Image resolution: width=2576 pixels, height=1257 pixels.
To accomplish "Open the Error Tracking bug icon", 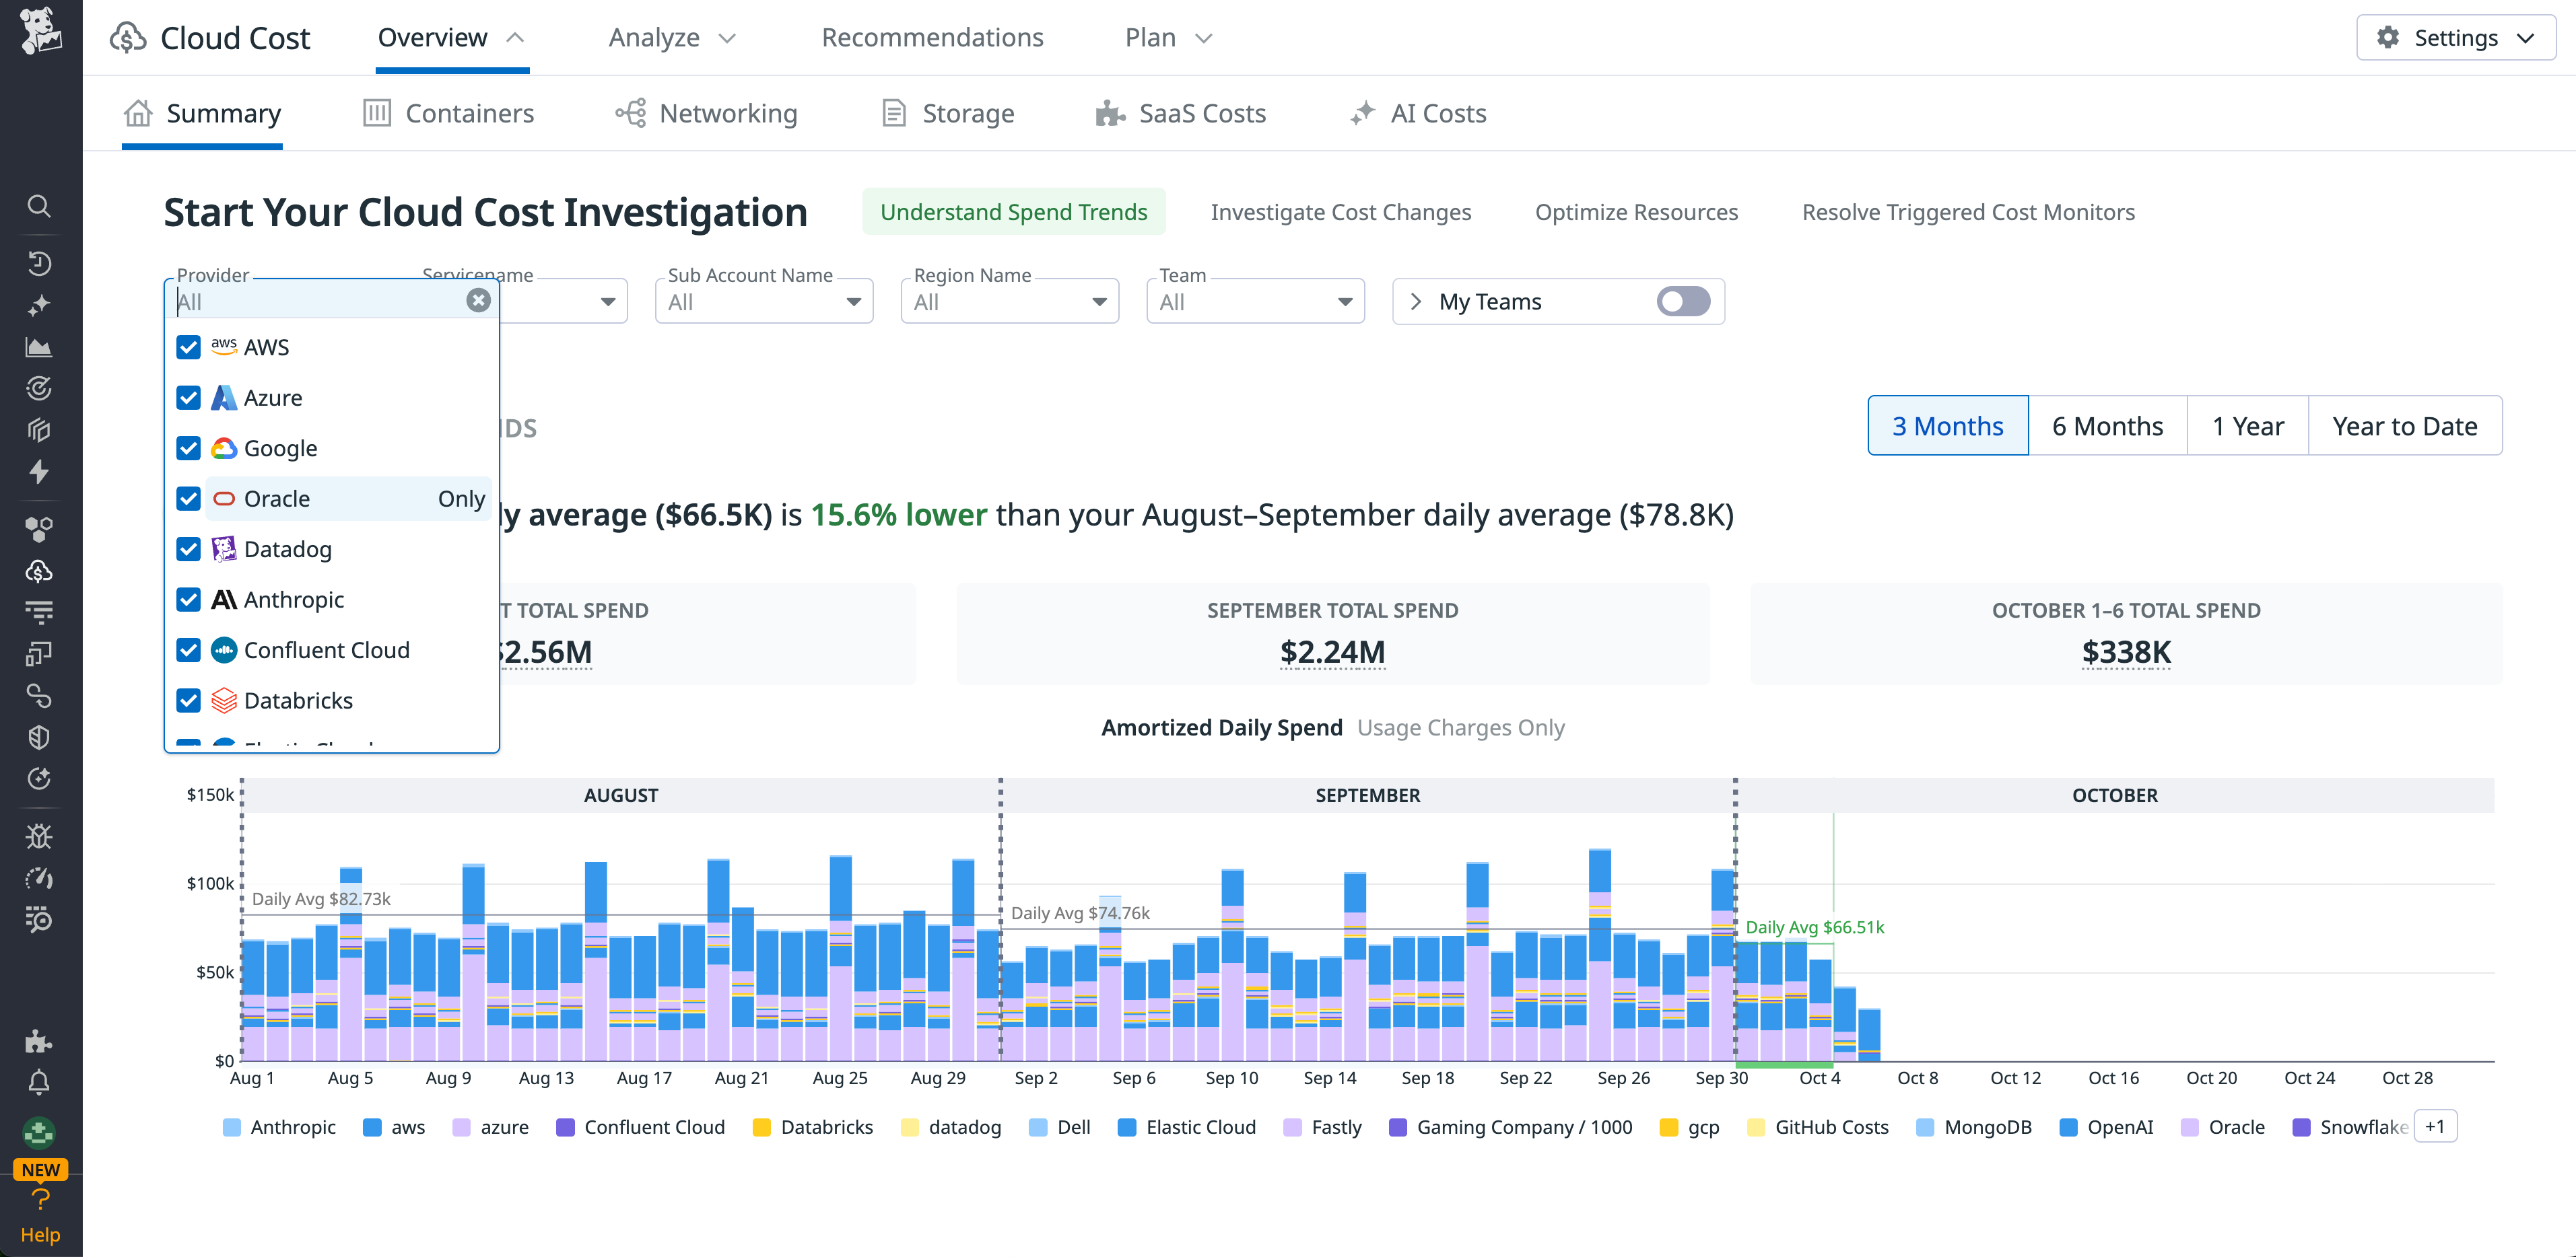I will pyautogui.click(x=40, y=836).
